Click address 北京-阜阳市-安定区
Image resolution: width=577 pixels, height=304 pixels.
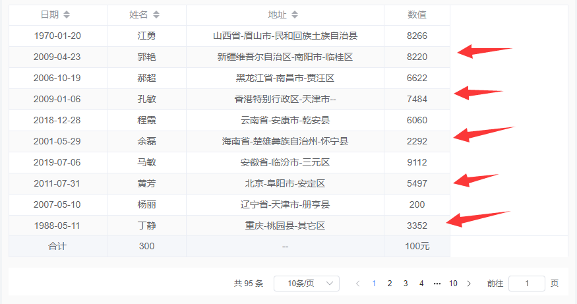pyautogui.click(x=285, y=183)
